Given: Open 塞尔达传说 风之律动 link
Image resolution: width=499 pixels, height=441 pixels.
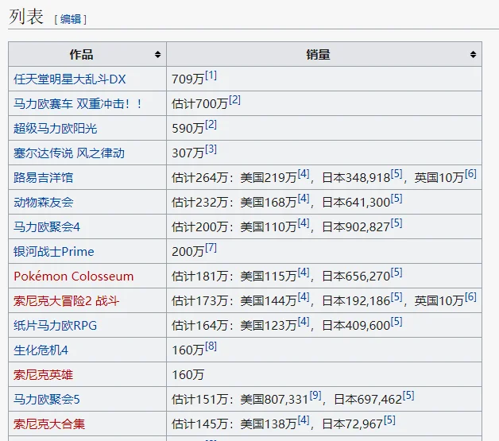Looking at the screenshot, I should (x=69, y=153).
